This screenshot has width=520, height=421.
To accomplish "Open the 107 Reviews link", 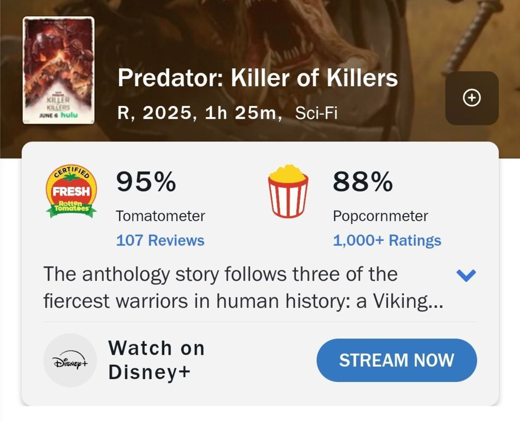I will tap(160, 240).
